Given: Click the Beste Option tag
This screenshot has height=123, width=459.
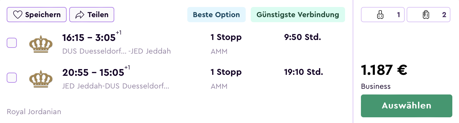Looking at the screenshot, I should [216, 15].
